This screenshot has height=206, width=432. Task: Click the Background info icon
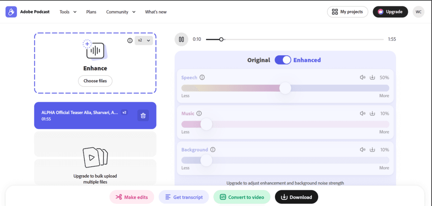[213, 150]
